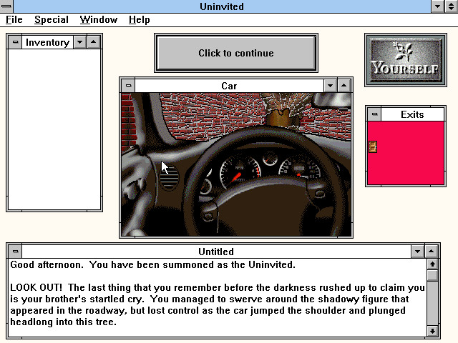Image resolution: width=458 pixels, height=343 pixels.
Task: Open the Special menu
Action: point(52,19)
